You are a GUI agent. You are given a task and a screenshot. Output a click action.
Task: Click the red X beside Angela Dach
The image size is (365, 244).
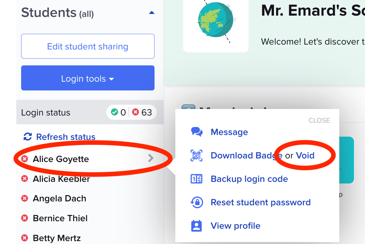(25, 198)
